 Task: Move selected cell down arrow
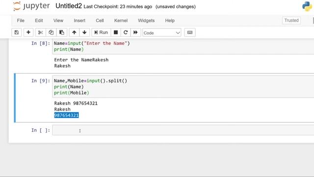pos(84,32)
